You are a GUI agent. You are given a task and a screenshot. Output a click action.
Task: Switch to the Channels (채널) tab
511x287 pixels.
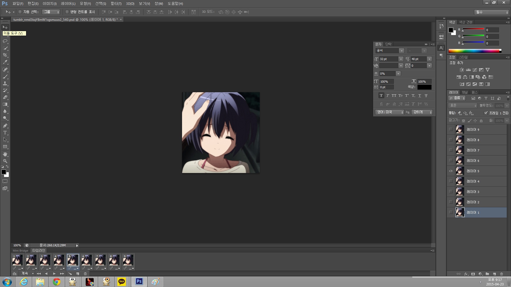click(465, 92)
